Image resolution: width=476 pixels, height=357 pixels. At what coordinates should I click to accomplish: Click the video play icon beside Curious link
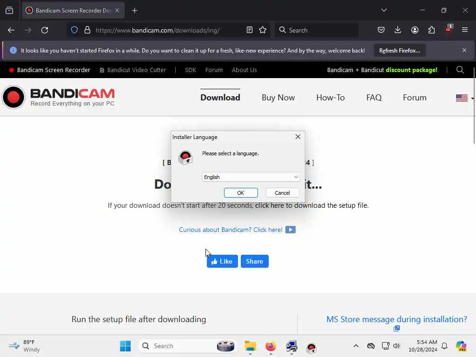click(290, 230)
